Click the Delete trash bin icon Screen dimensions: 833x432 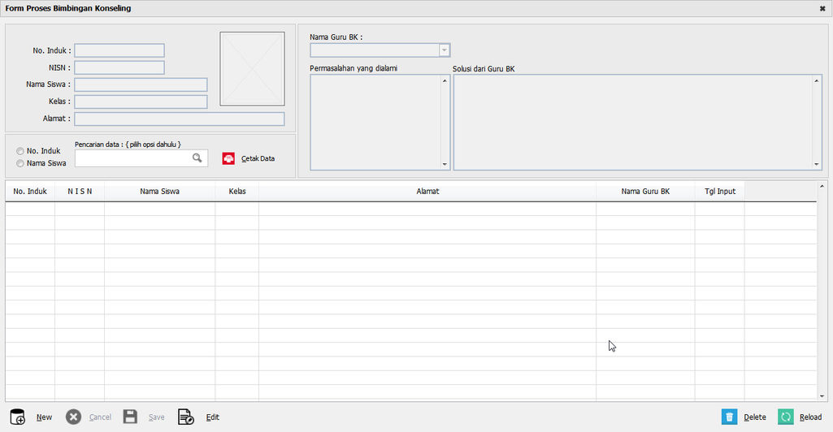(730, 417)
